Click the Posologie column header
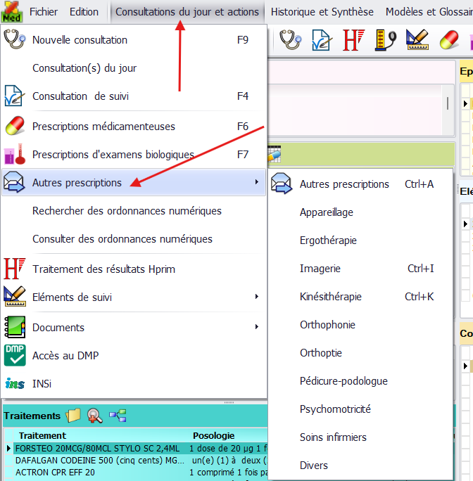 click(x=214, y=435)
